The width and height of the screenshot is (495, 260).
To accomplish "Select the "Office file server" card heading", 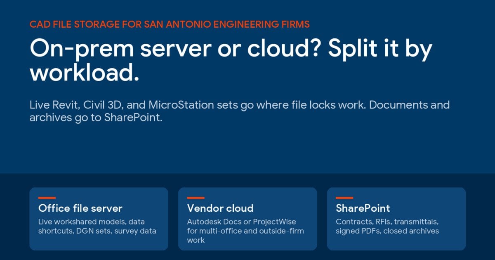I will tap(80, 208).
